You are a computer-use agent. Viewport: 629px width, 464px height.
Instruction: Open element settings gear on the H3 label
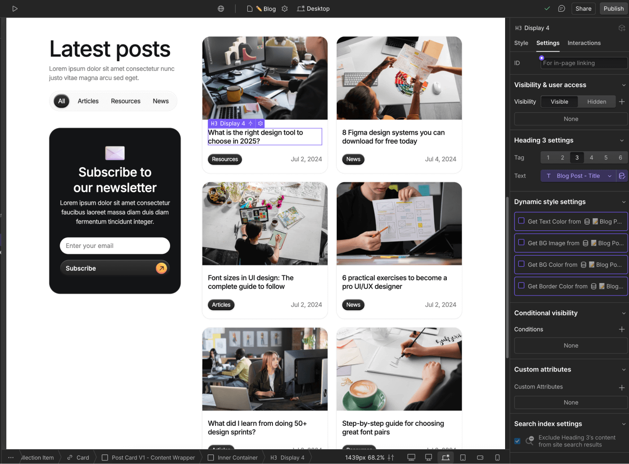tap(260, 123)
